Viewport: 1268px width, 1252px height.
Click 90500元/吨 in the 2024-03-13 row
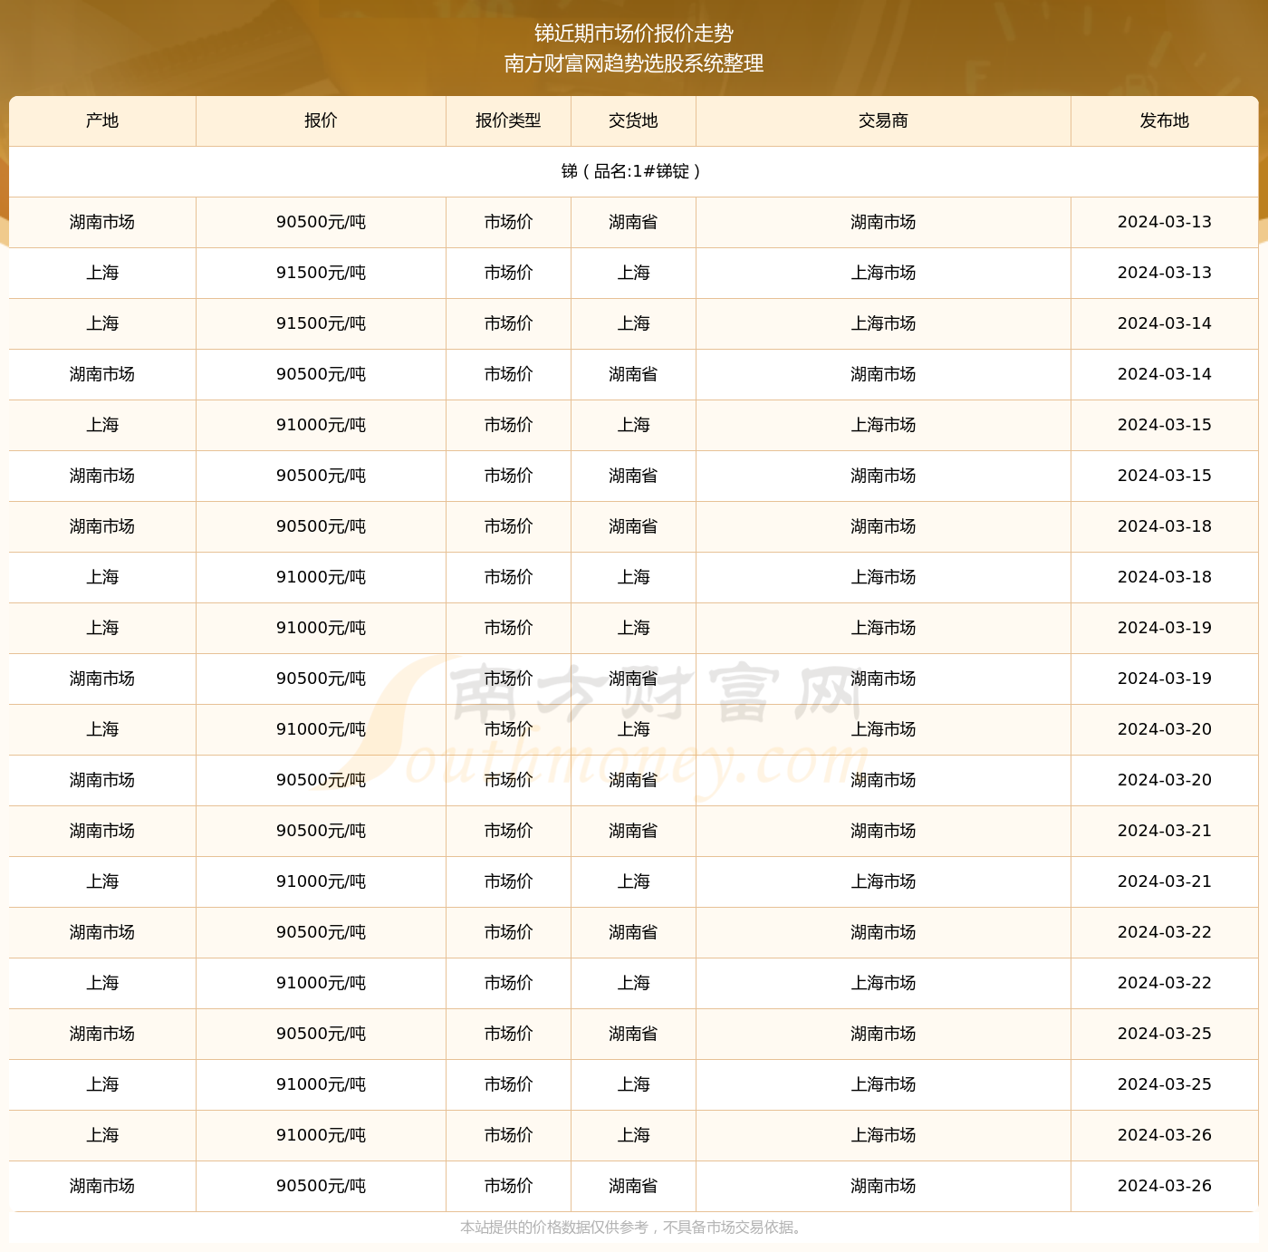321,222
